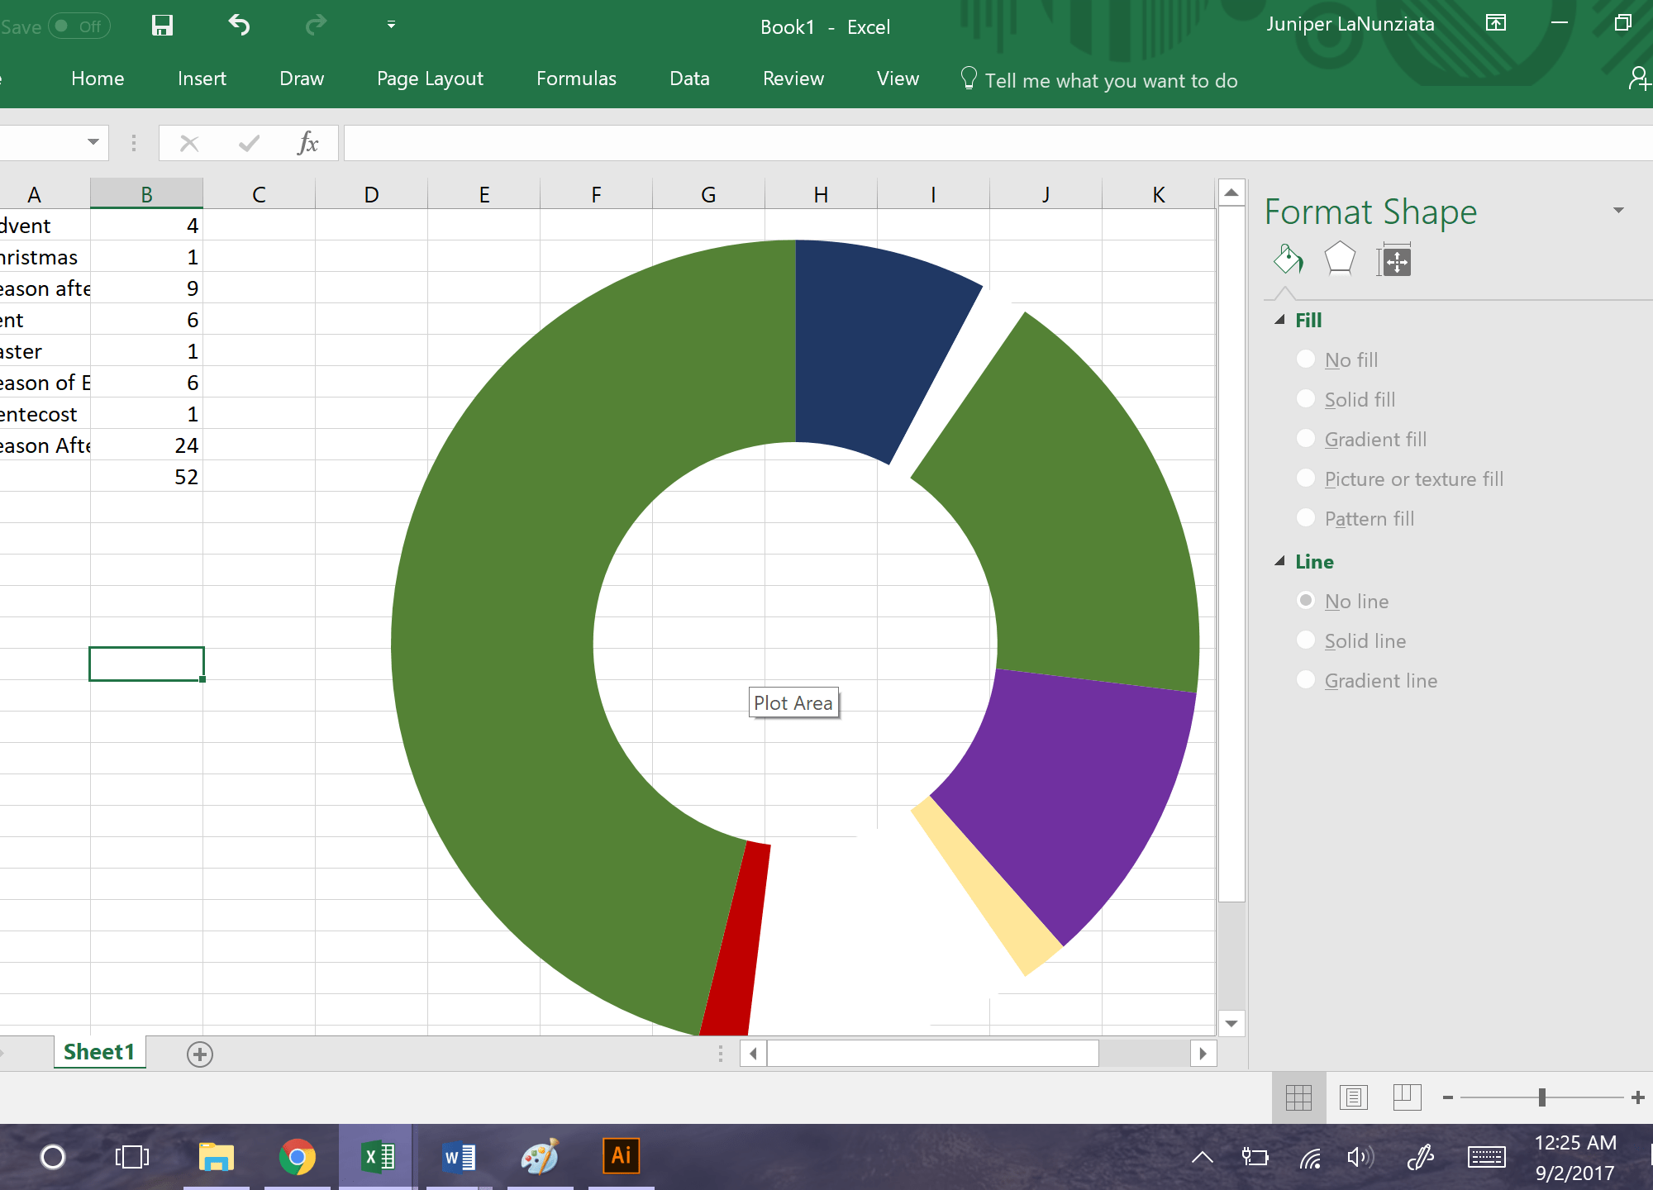Screen dimensions: 1653x1190
Task: Click the Undo arrow icon
Action: pos(239,26)
